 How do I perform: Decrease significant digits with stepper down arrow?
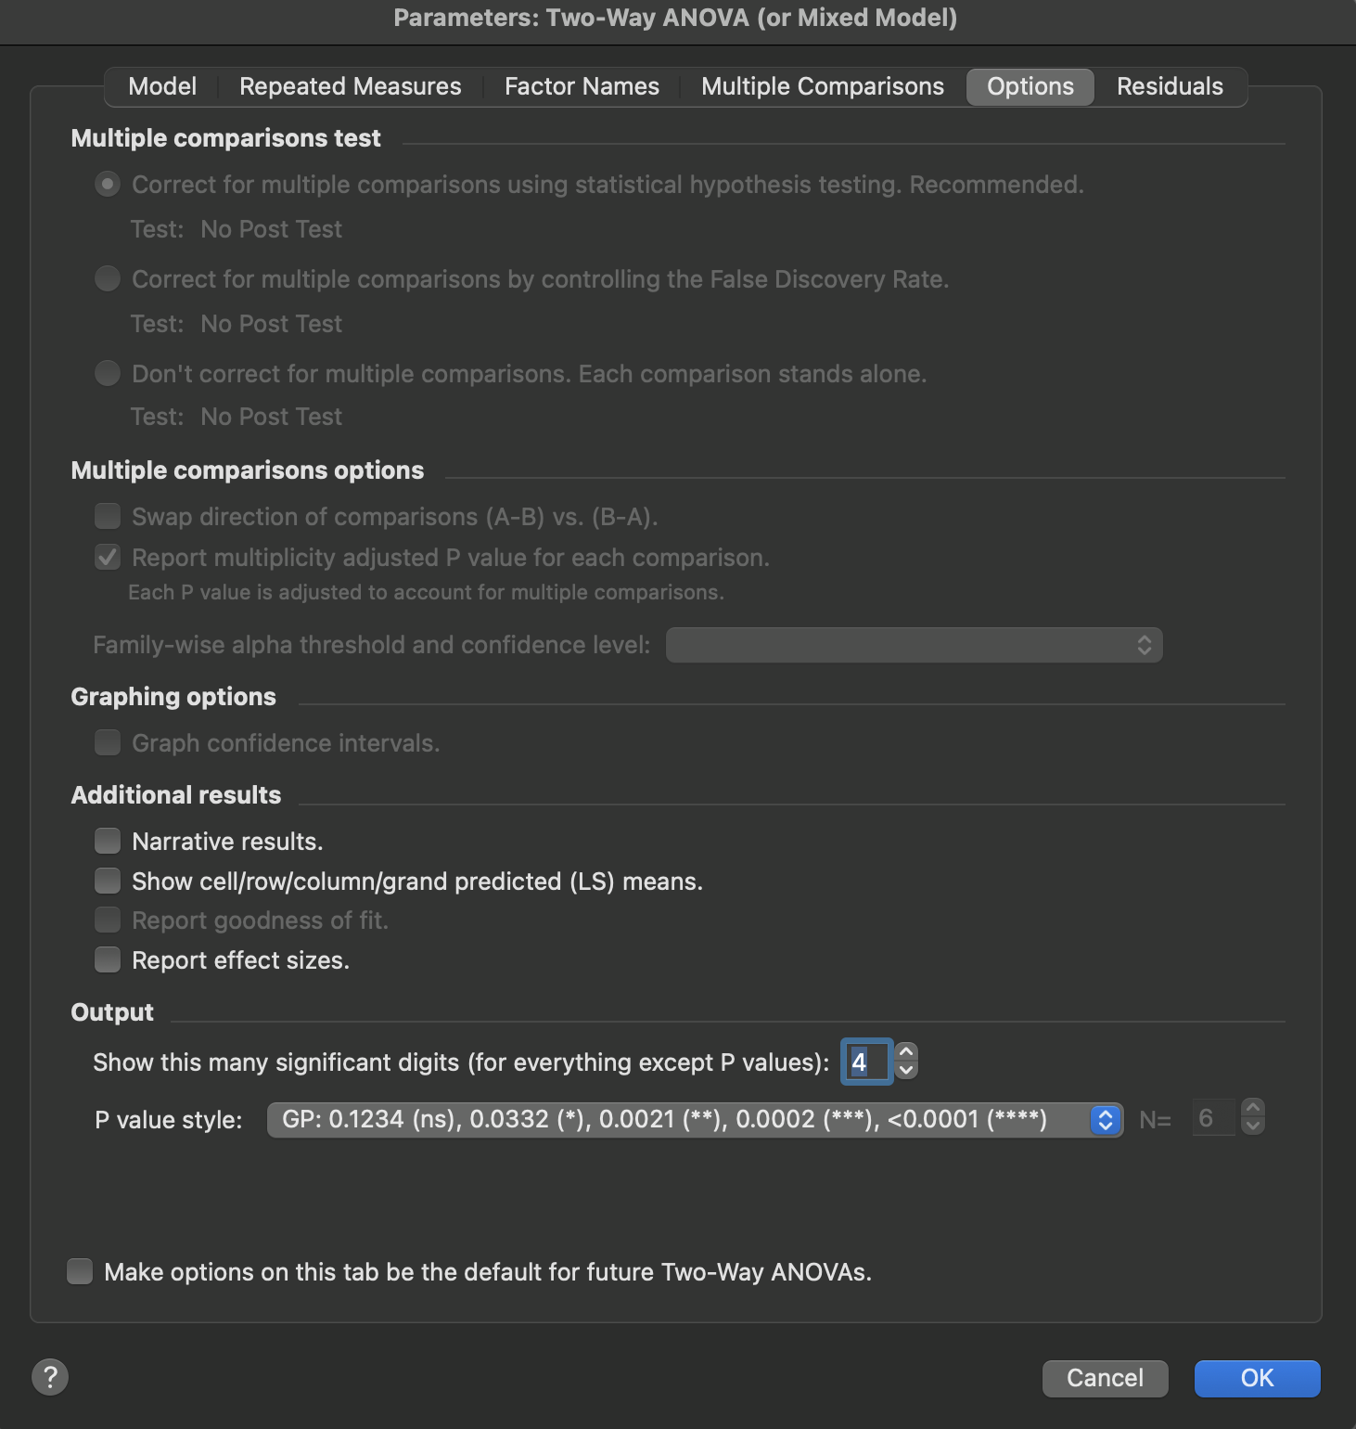(906, 1071)
